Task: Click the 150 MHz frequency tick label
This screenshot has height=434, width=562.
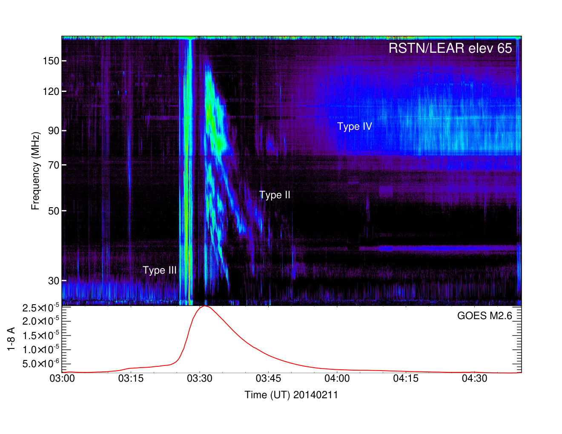Action: tap(51, 61)
